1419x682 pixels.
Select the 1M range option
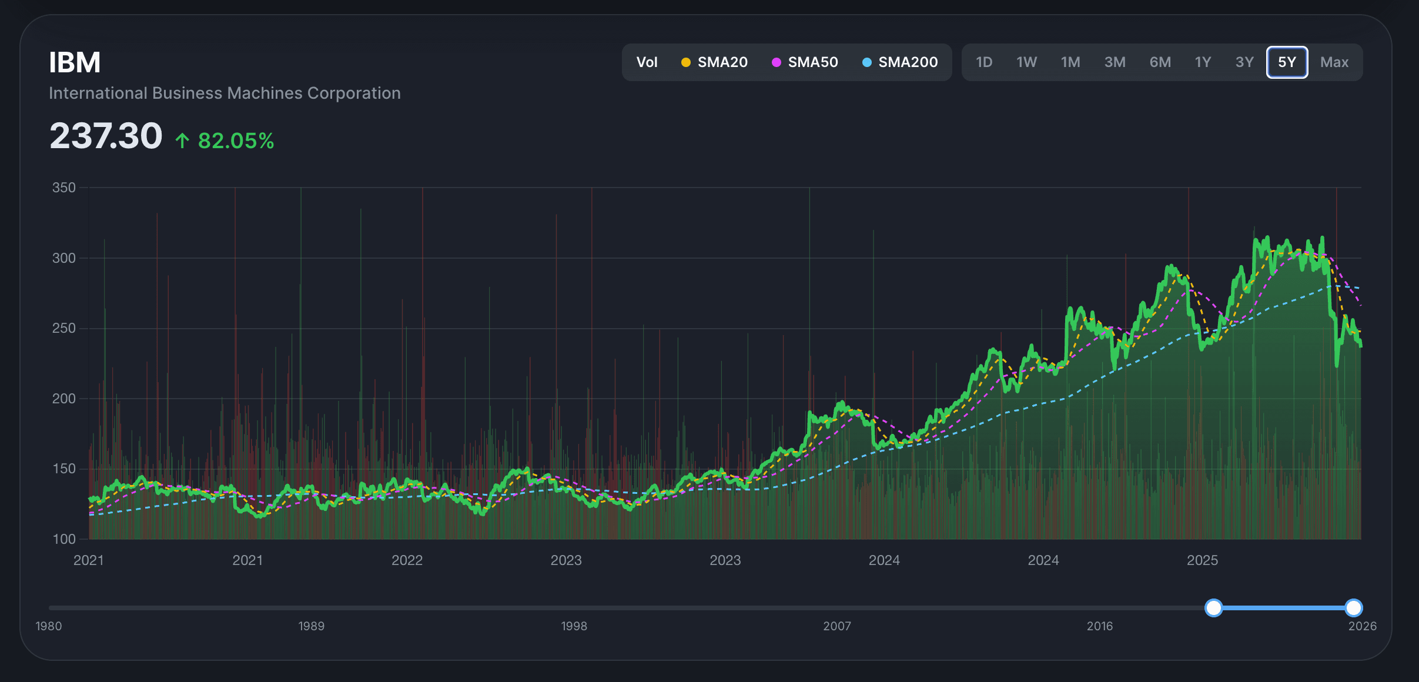[x=1070, y=62]
